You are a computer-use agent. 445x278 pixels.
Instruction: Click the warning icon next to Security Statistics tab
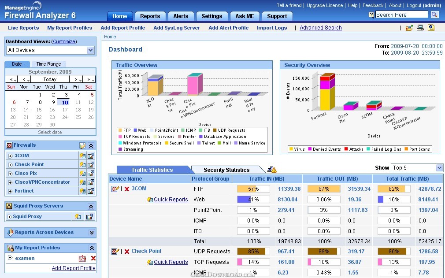[272, 170]
